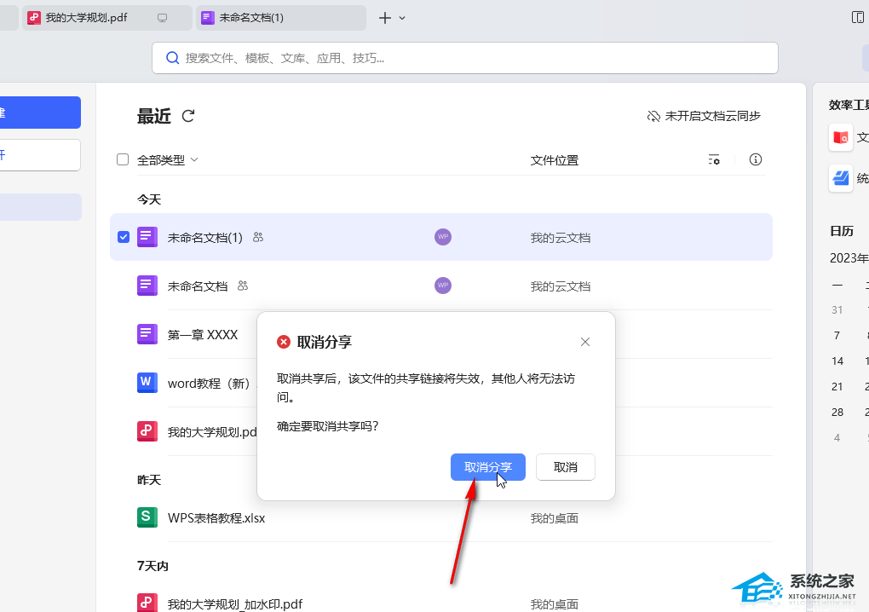Click 未开启文档云同步 cloud sync status
This screenshot has width=869, height=612.
[704, 116]
